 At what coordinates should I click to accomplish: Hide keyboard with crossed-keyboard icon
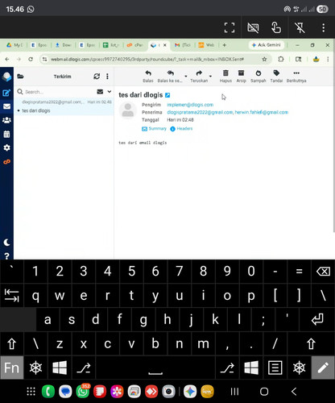coord(253,27)
